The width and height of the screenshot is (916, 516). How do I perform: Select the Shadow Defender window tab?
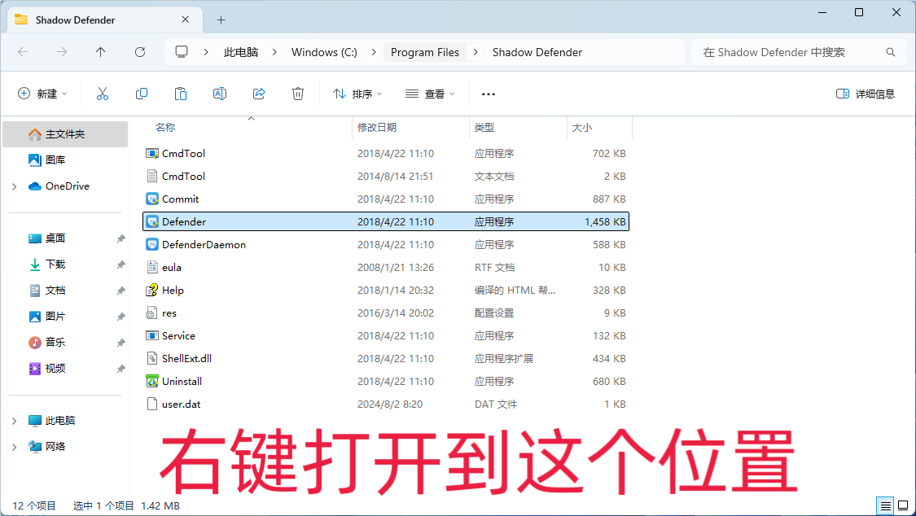(x=105, y=20)
